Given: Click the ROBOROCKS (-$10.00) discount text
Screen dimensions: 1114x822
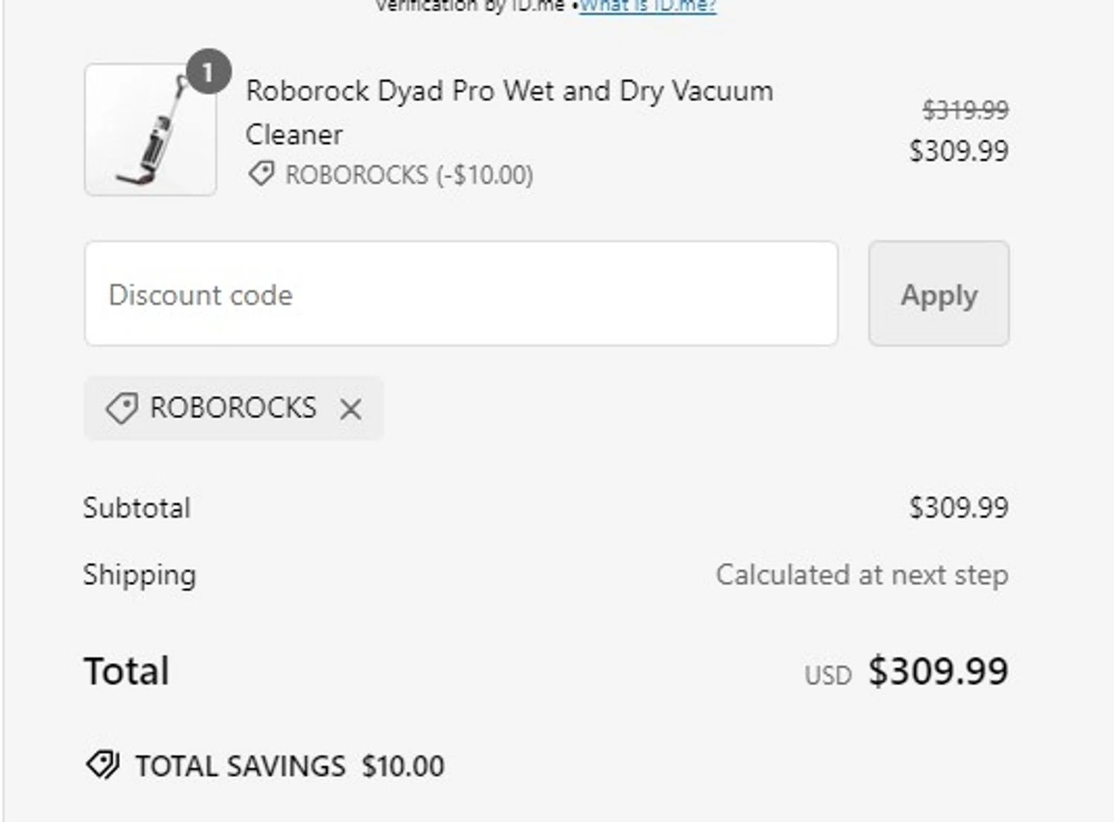Looking at the screenshot, I should pyautogui.click(x=409, y=175).
